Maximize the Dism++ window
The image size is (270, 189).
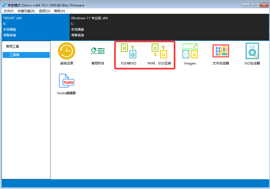coord(255,5)
